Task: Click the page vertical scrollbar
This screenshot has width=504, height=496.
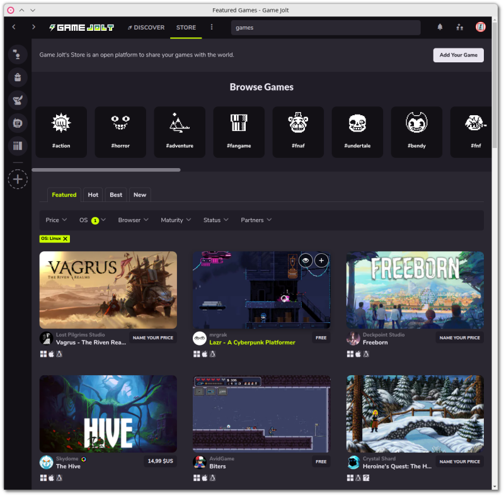Action: point(495,84)
